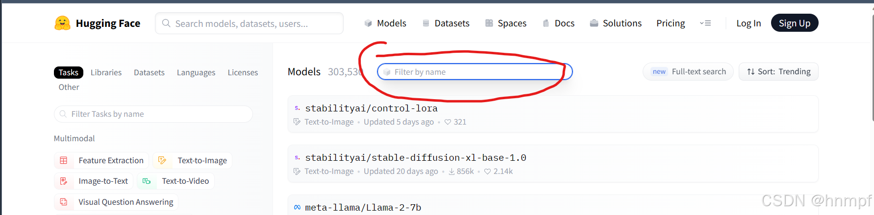Click the download icon showing 856k

(451, 172)
